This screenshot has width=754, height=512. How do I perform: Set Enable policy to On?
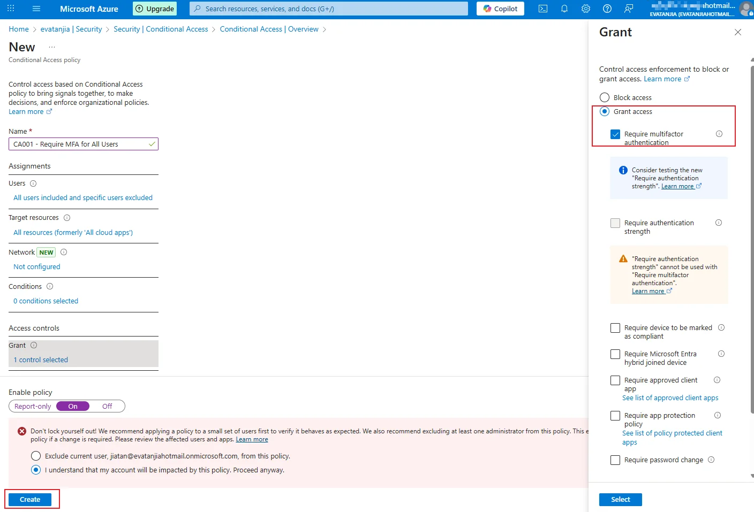(x=73, y=406)
